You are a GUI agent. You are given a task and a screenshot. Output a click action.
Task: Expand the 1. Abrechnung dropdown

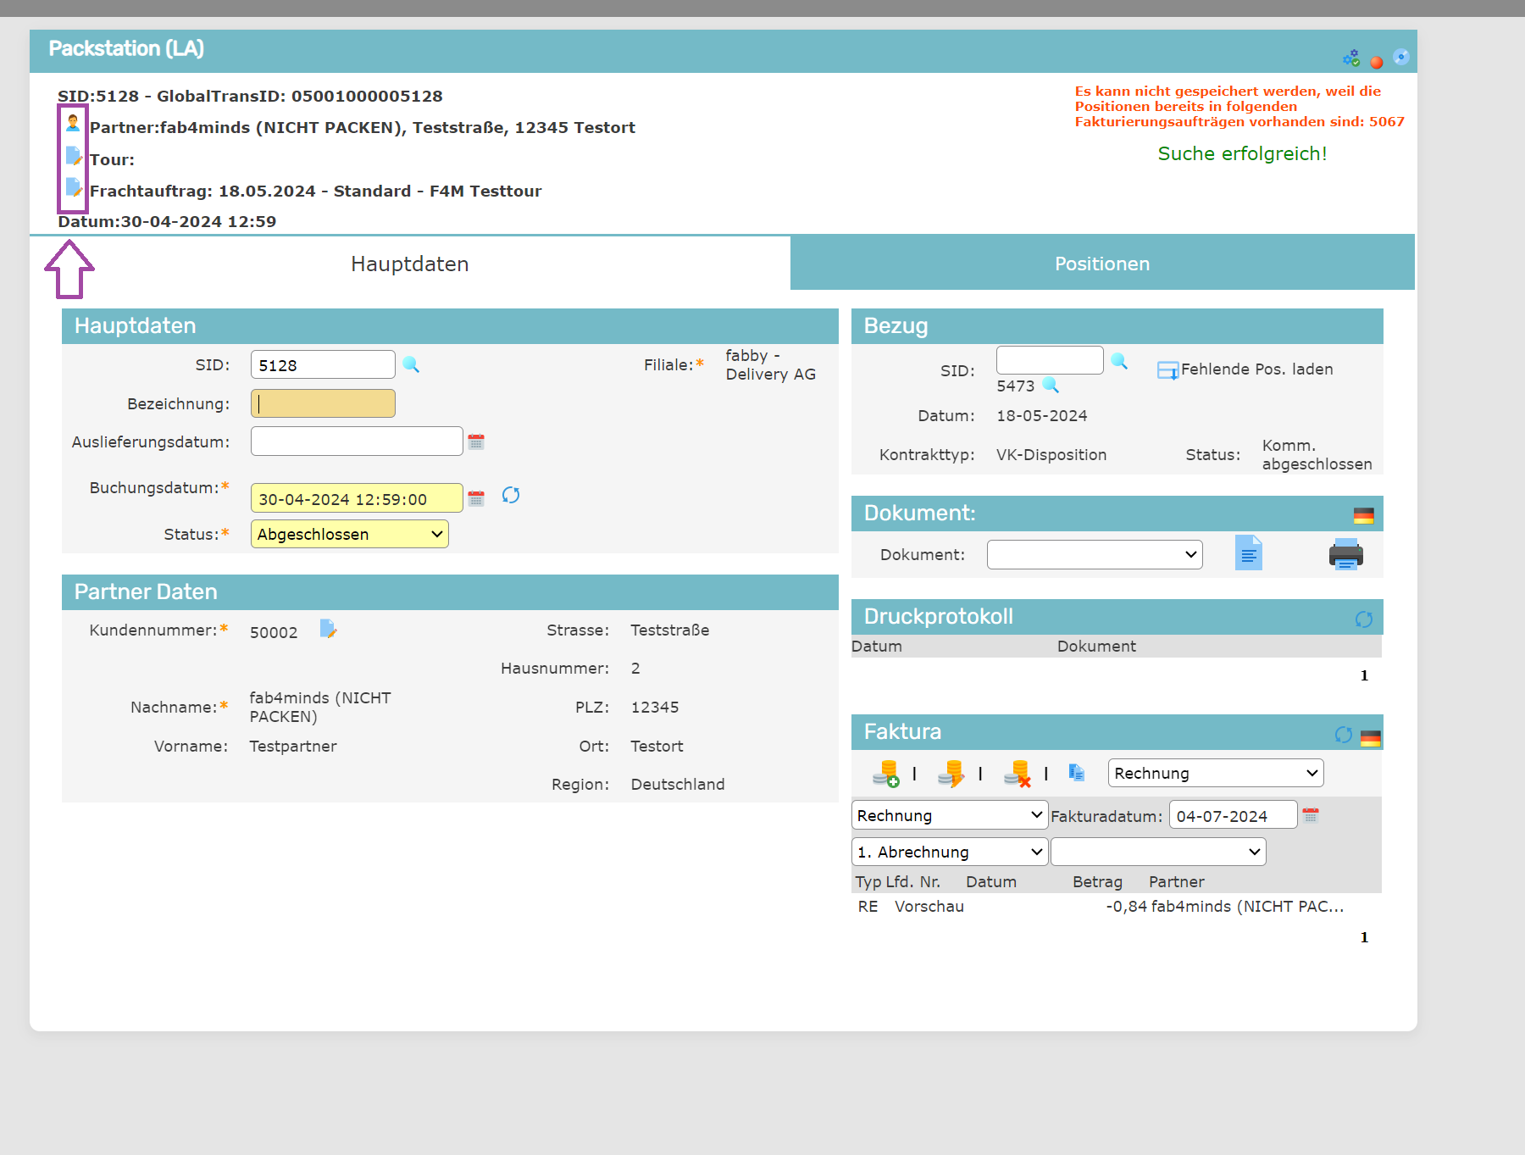(x=949, y=852)
